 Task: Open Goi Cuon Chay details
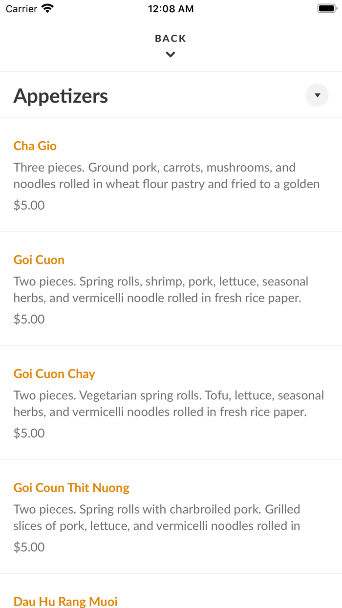(x=54, y=373)
